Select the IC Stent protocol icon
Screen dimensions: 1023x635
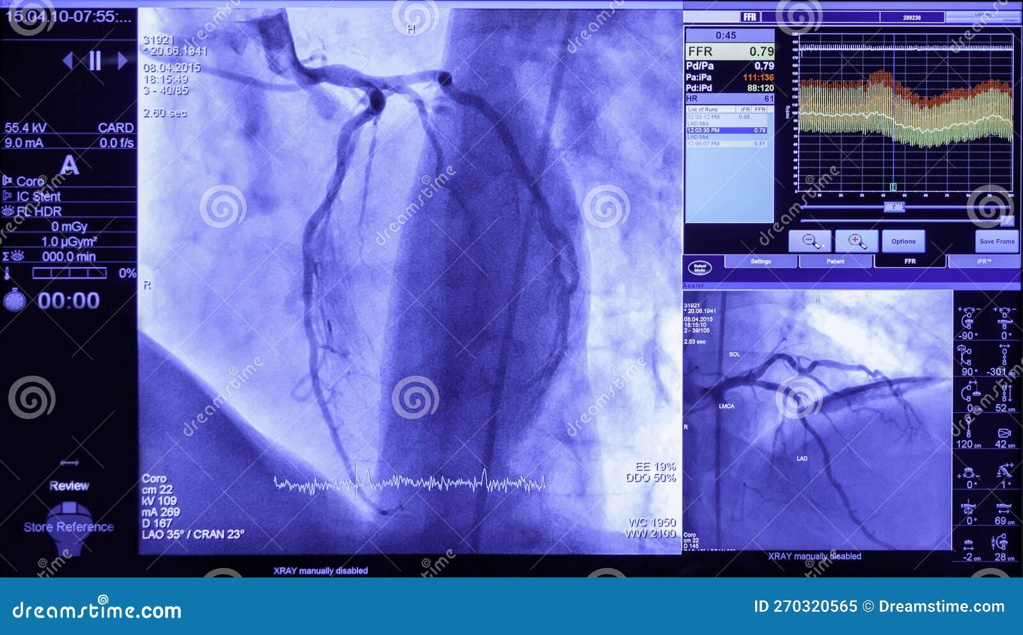pos(8,196)
